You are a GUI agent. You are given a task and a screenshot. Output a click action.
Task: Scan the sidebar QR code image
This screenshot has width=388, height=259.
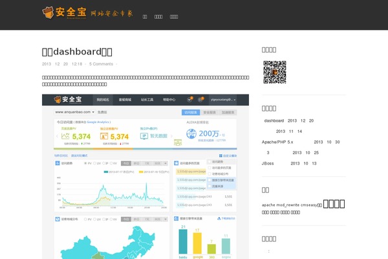(x=275, y=72)
